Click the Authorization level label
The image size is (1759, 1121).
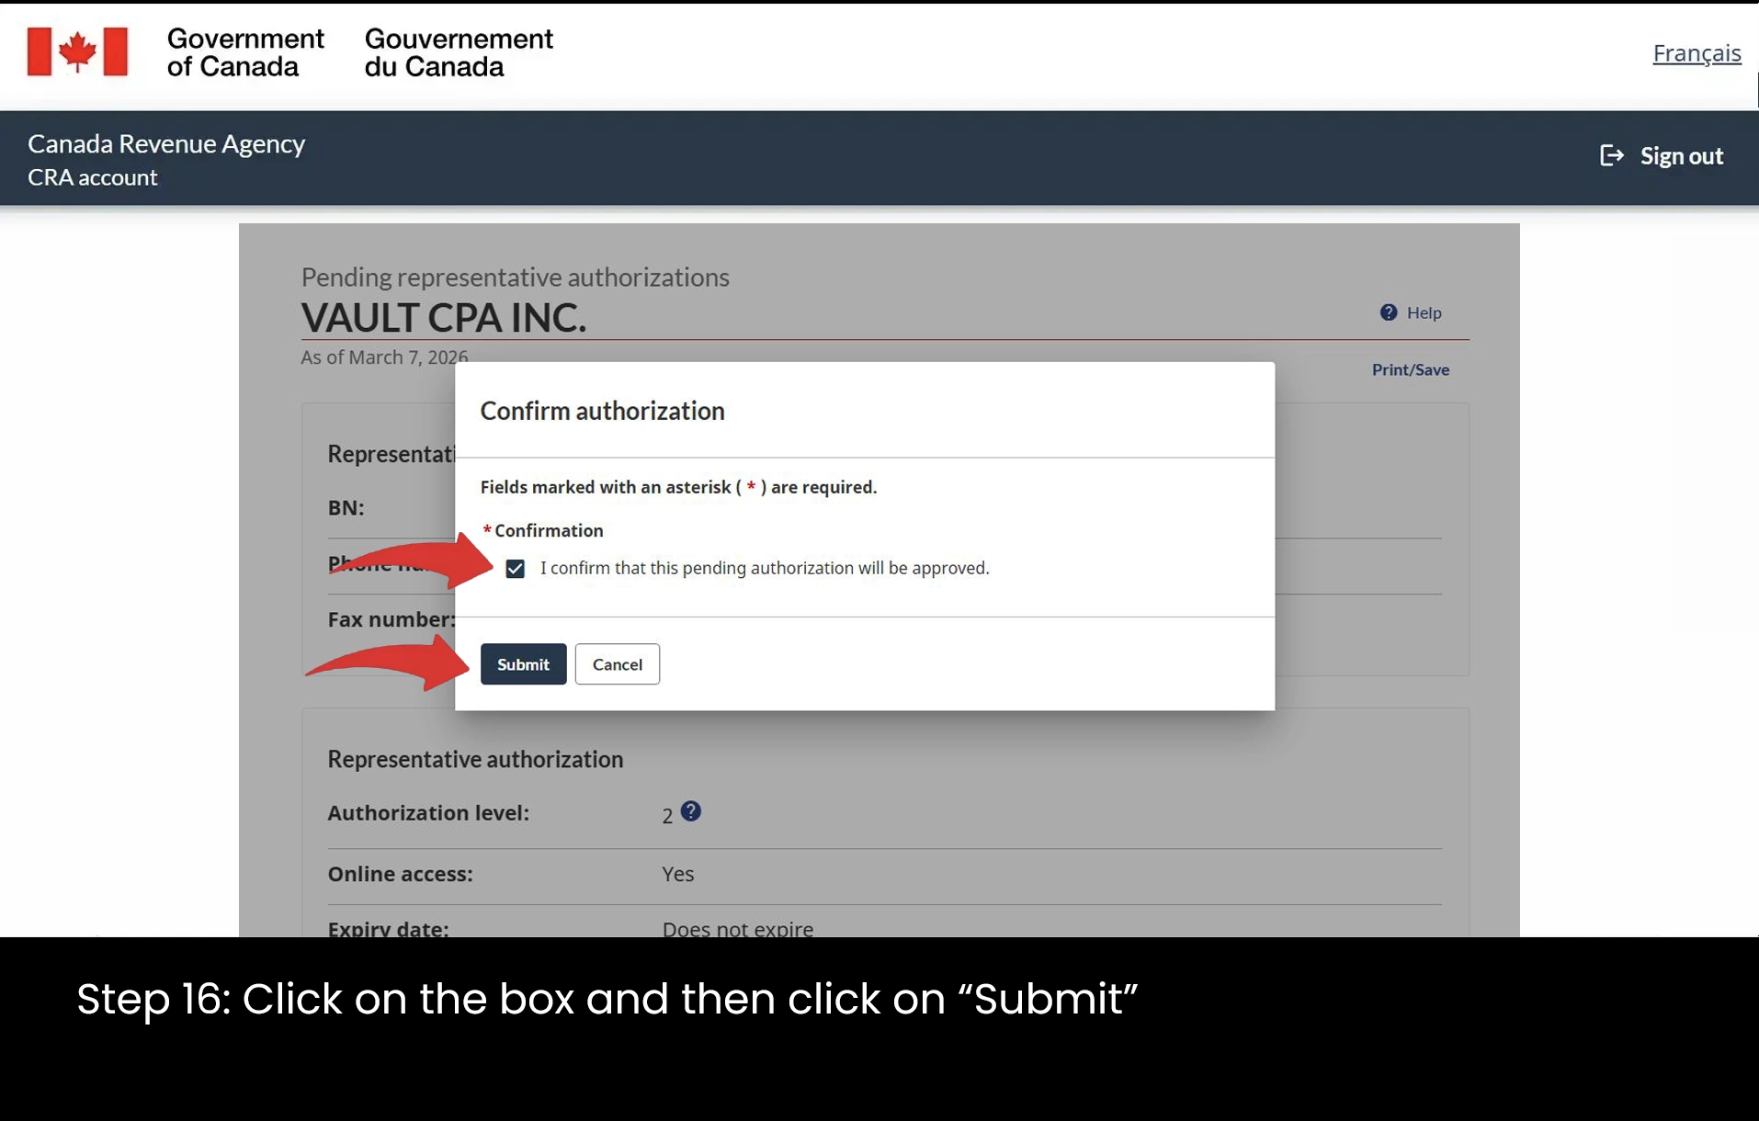(428, 813)
